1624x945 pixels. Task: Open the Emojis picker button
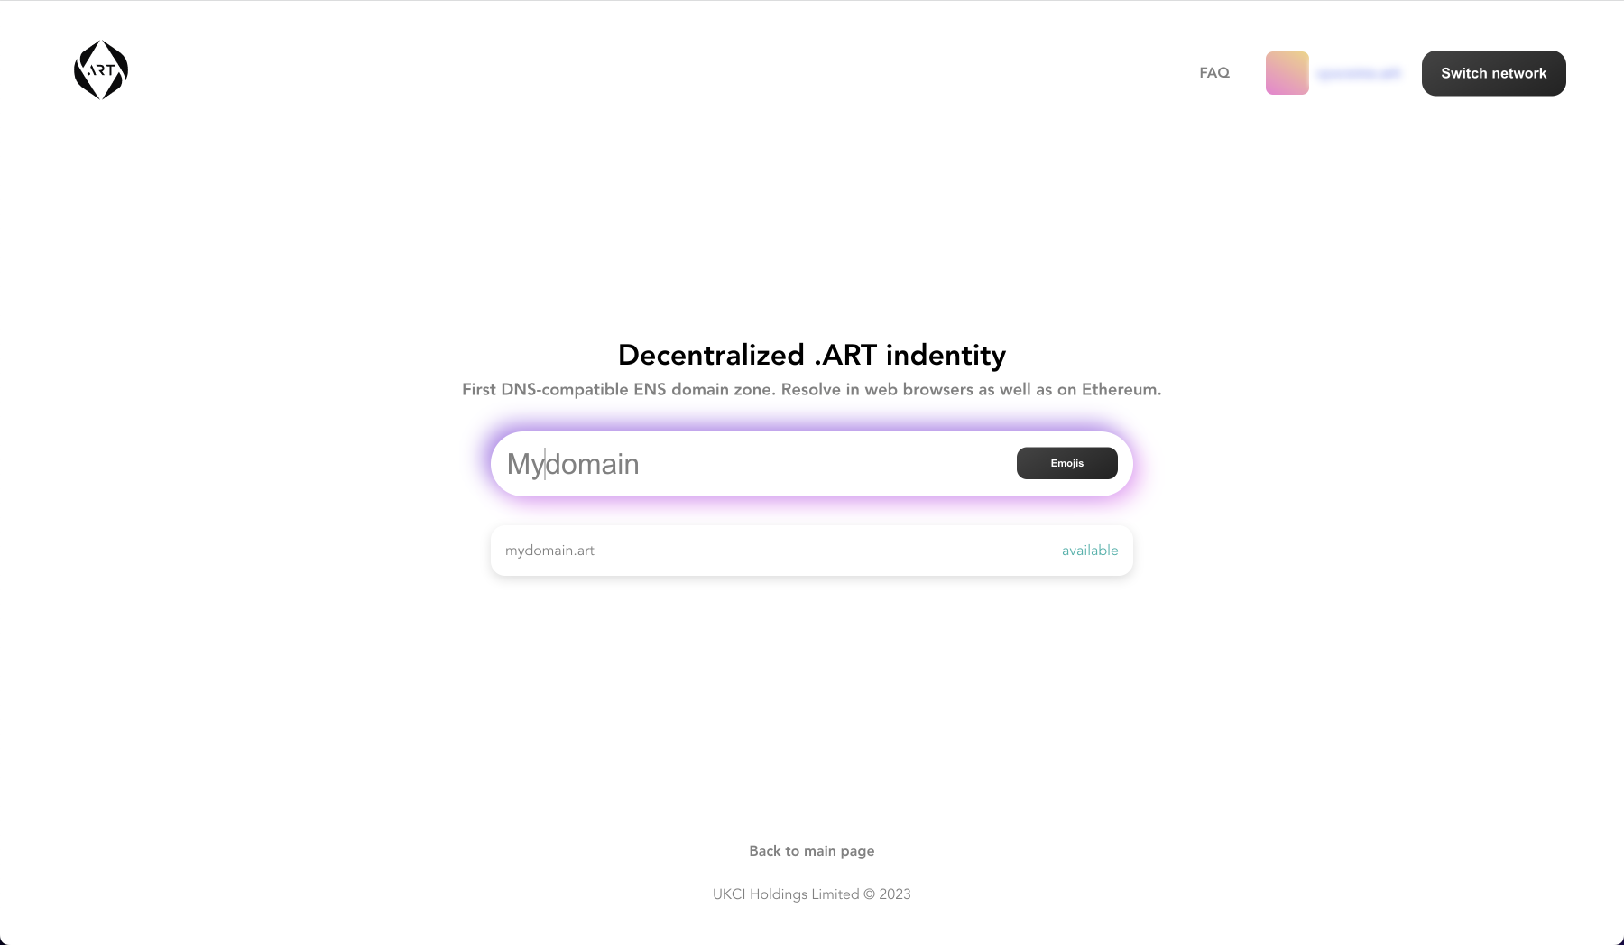[x=1066, y=463]
